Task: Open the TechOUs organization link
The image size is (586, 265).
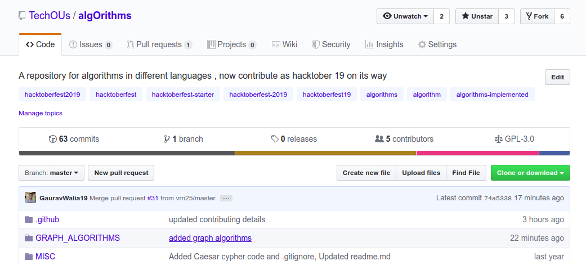Action: [50, 16]
